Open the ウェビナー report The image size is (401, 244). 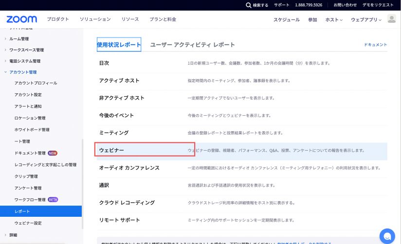click(x=112, y=150)
